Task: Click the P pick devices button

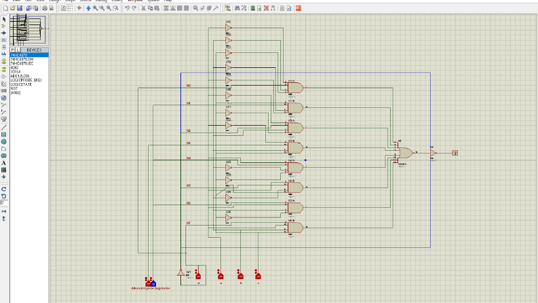Action: 13,50
